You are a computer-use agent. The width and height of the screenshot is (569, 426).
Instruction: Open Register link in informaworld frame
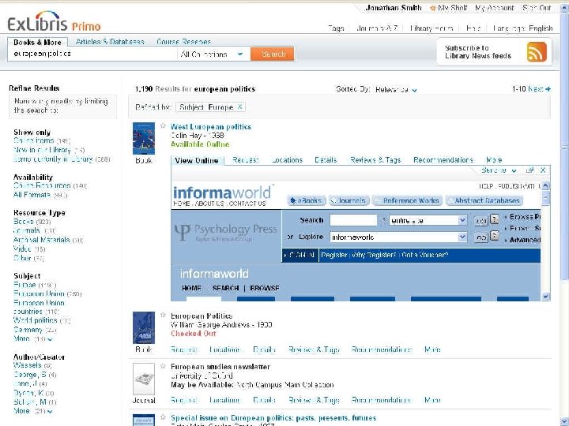pyautogui.click(x=333, y=255)
